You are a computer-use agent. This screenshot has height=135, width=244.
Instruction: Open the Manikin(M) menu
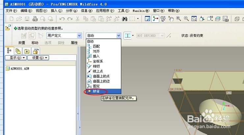point(141,11)
